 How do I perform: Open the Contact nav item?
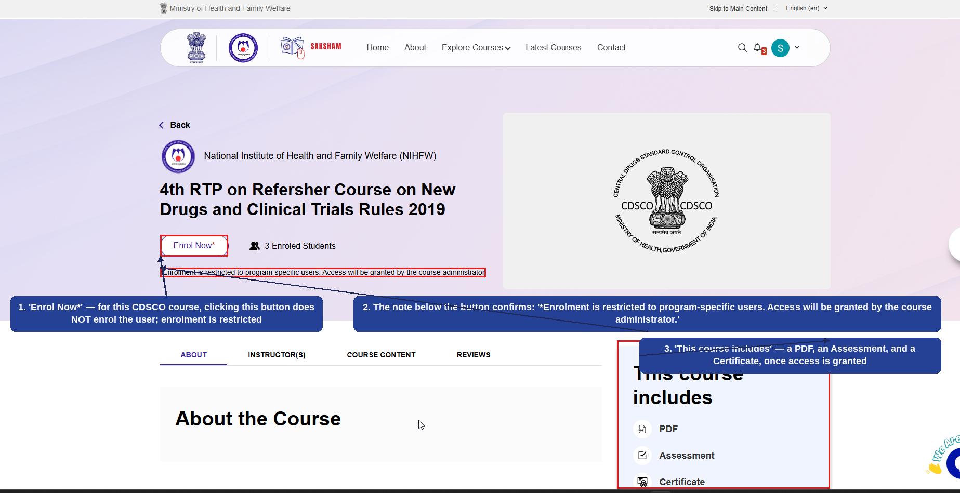[x=611, y=48]
